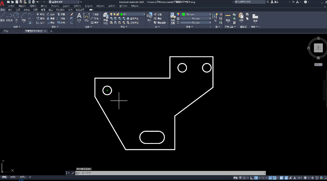Viewport: 327px width, 181px height.
Task: Switch to the Start file tab
Action: [6, 31]
